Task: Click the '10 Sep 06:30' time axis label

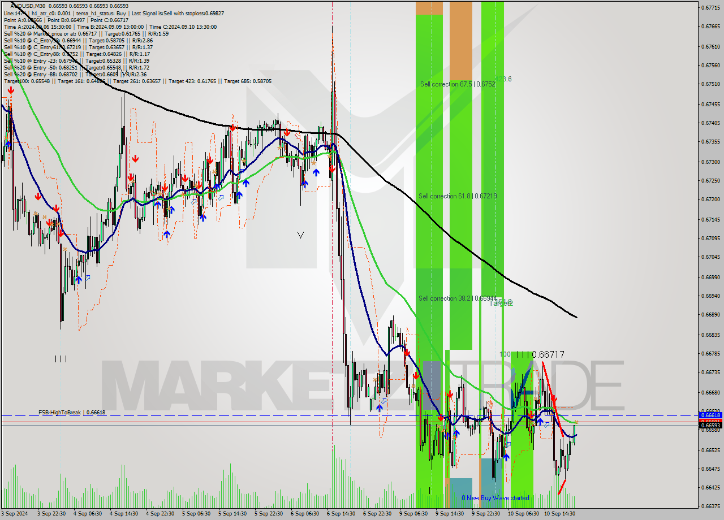Action: 523,514
